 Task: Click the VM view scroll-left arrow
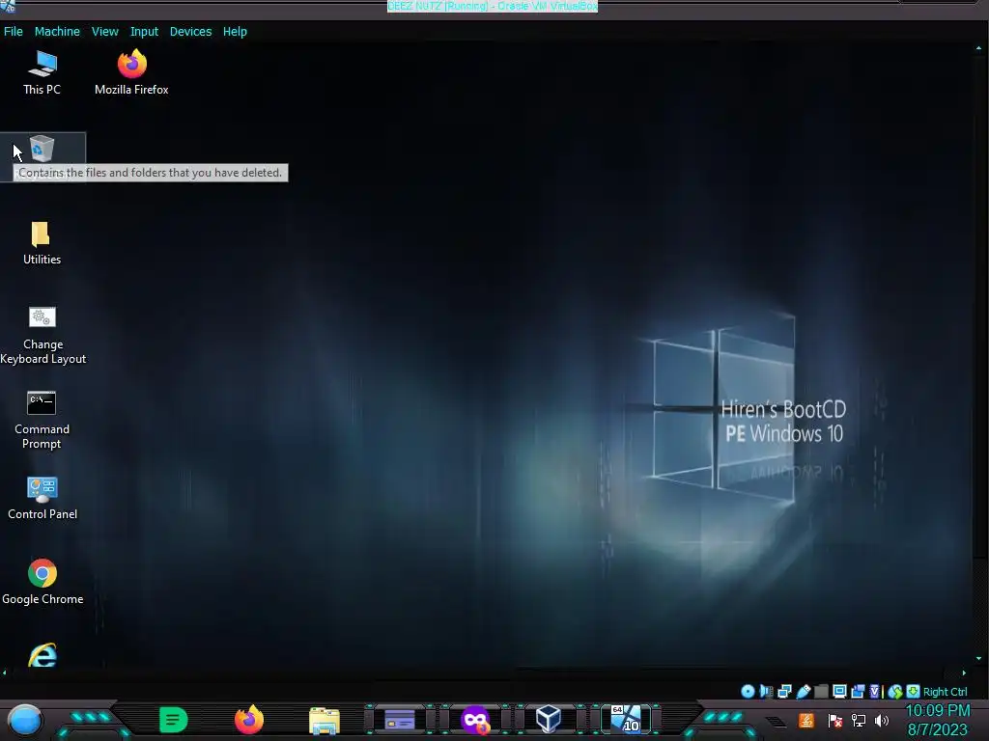point(5,672)
